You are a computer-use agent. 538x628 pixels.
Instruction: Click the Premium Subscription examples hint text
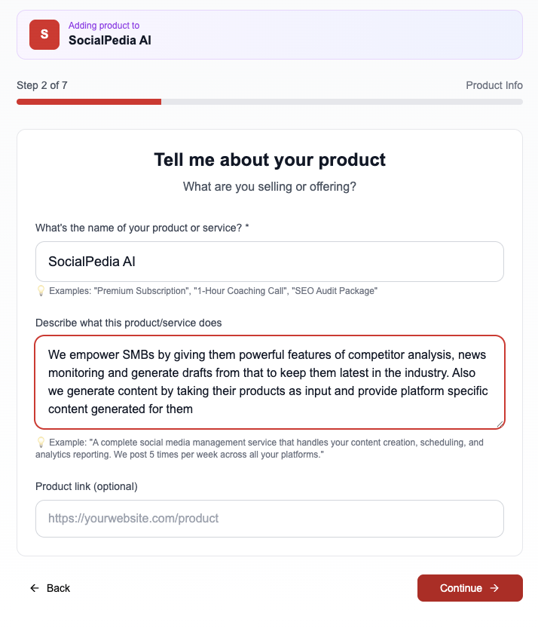(x=212, y=290)
